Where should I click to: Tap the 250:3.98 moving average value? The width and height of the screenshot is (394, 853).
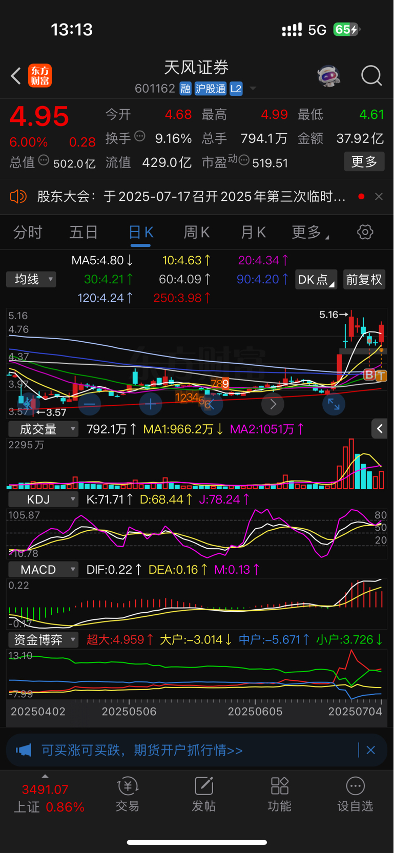click(x=182, y=298)
